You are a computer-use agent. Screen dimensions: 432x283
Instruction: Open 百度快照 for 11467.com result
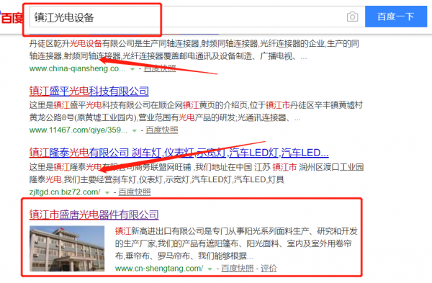[x=162, y=130]
